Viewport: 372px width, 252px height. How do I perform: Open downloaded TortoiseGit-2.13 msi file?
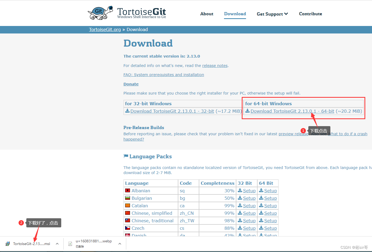coord(31,244)
